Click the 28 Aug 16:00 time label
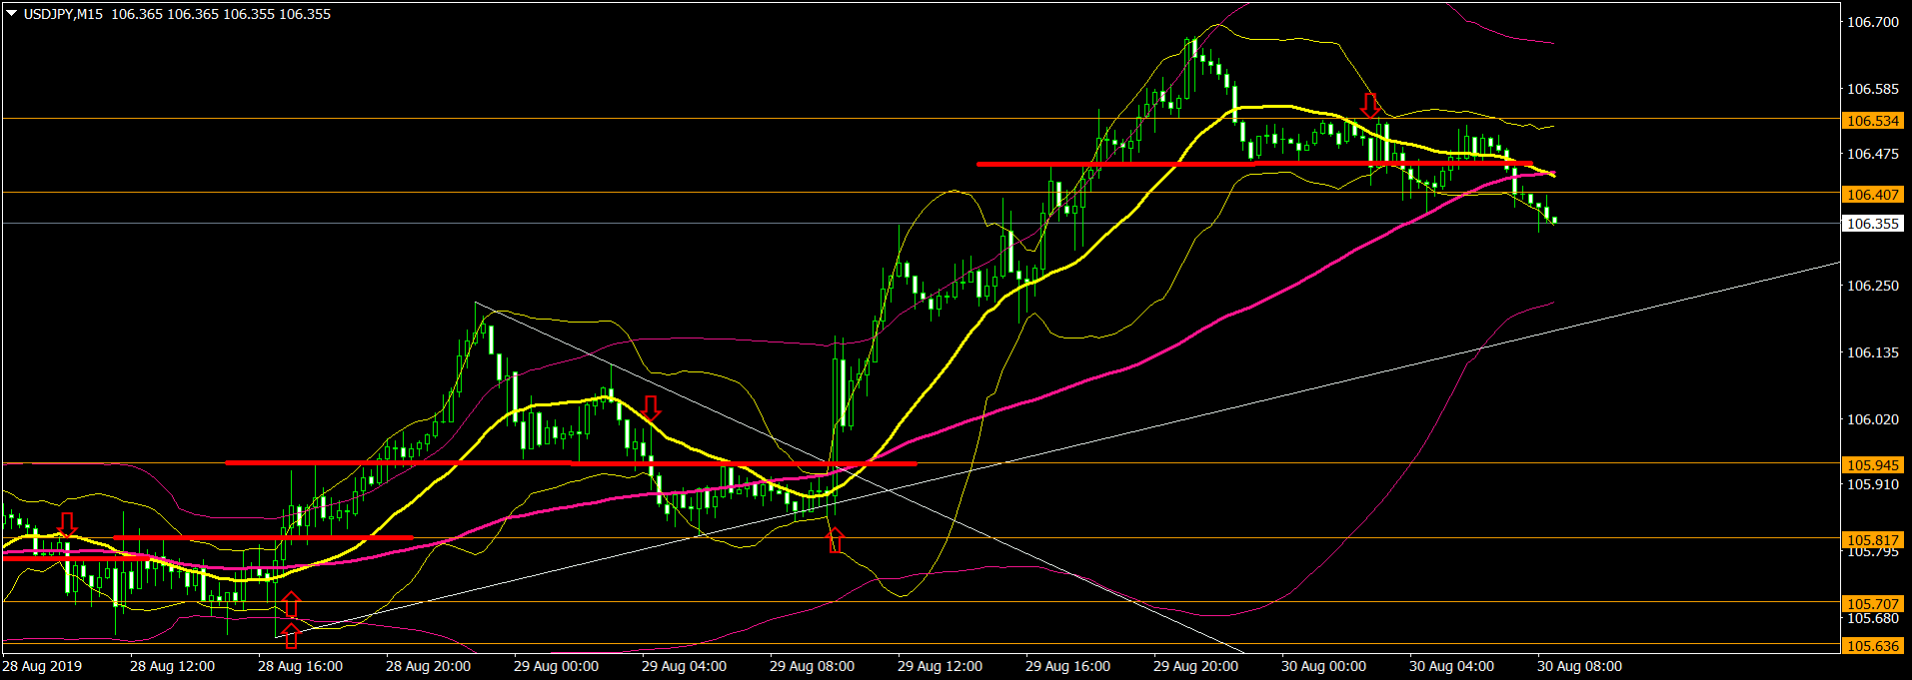The height and width of the screenshot is (680, 1912). click(300, 666)
